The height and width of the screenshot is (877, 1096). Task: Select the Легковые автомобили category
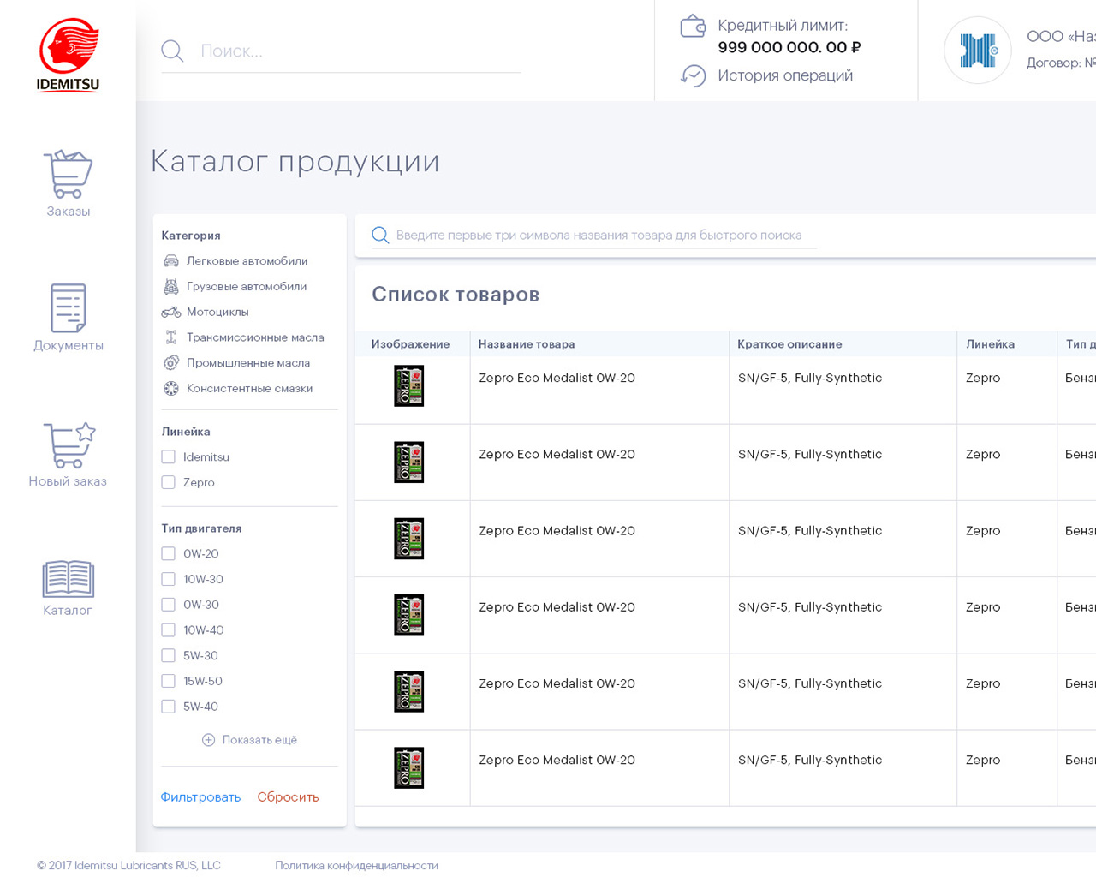247,261
